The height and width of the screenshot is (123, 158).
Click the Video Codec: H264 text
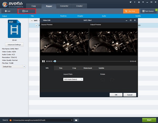(x=9, y=52)
